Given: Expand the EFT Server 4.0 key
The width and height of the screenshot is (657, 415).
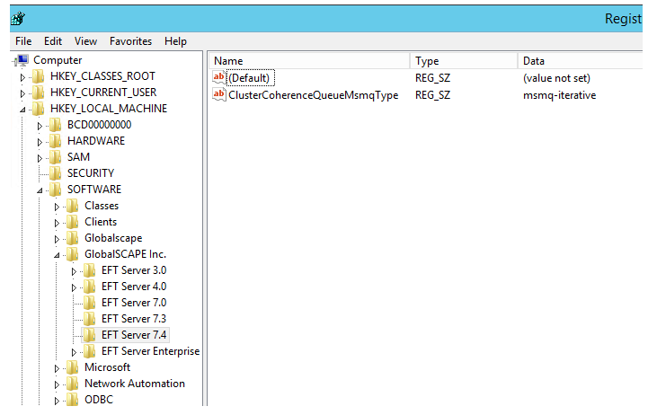Looking at the screenshot, I should coord(74,288).
